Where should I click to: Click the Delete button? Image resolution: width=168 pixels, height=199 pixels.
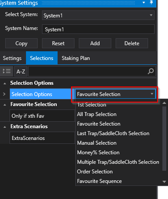pos(132,43)
